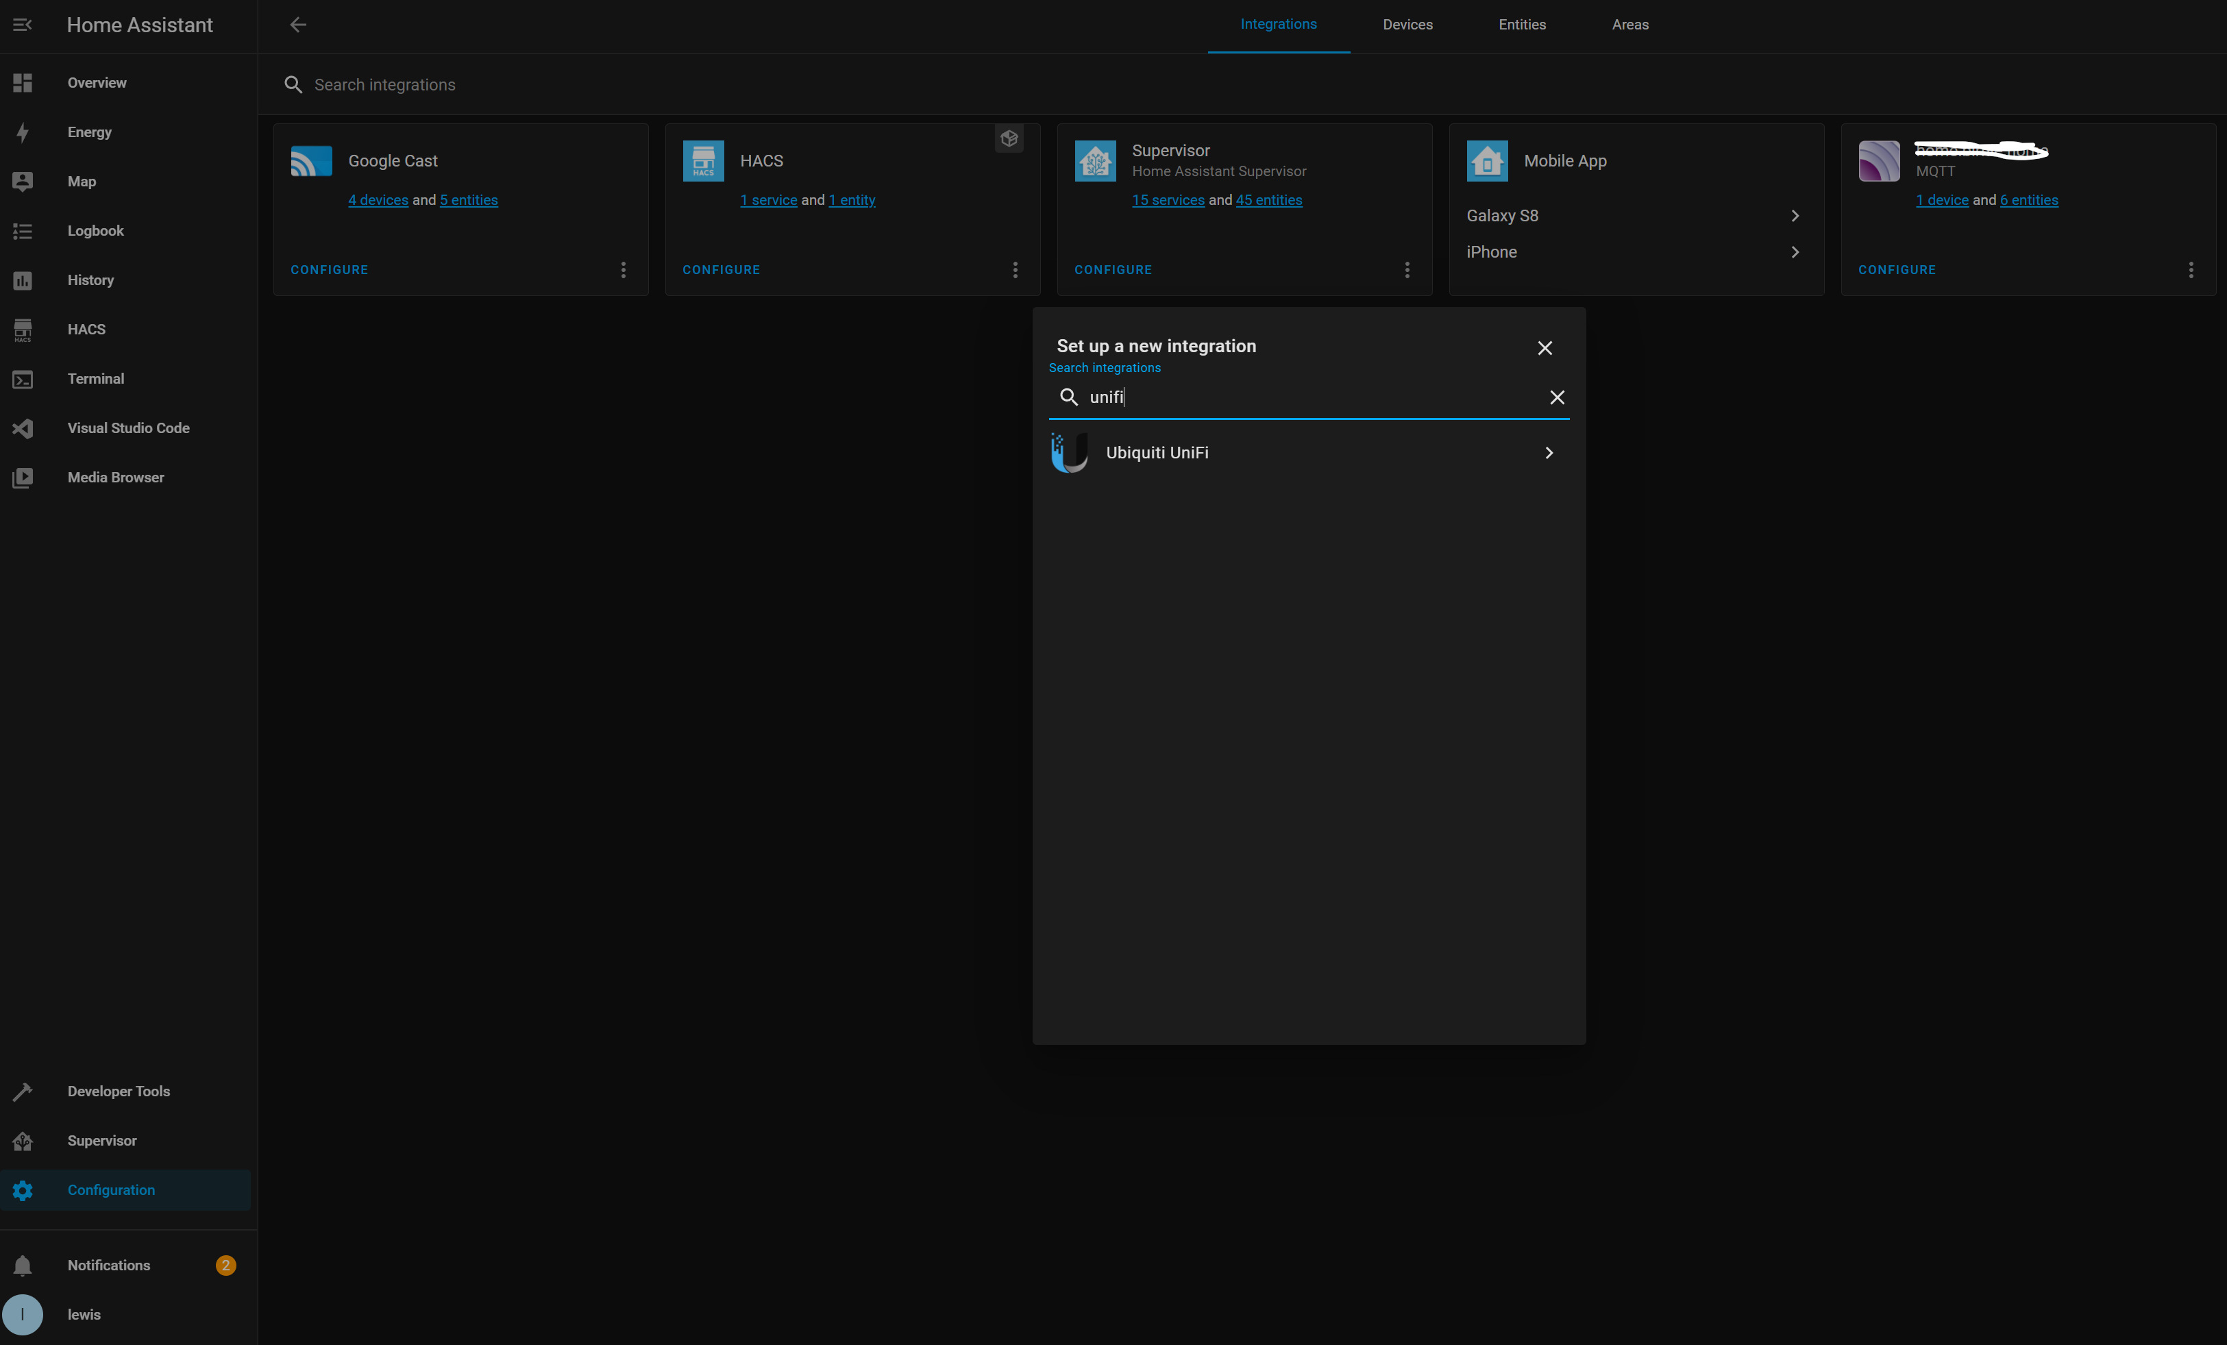Open the HACS sidebar store icon
2227x1345 pixels.
(23, 330)
